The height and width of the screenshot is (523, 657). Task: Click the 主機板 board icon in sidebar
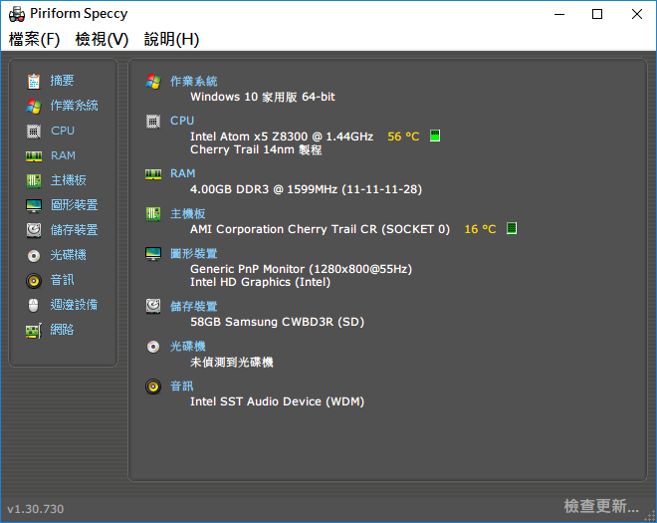(34, 180)
